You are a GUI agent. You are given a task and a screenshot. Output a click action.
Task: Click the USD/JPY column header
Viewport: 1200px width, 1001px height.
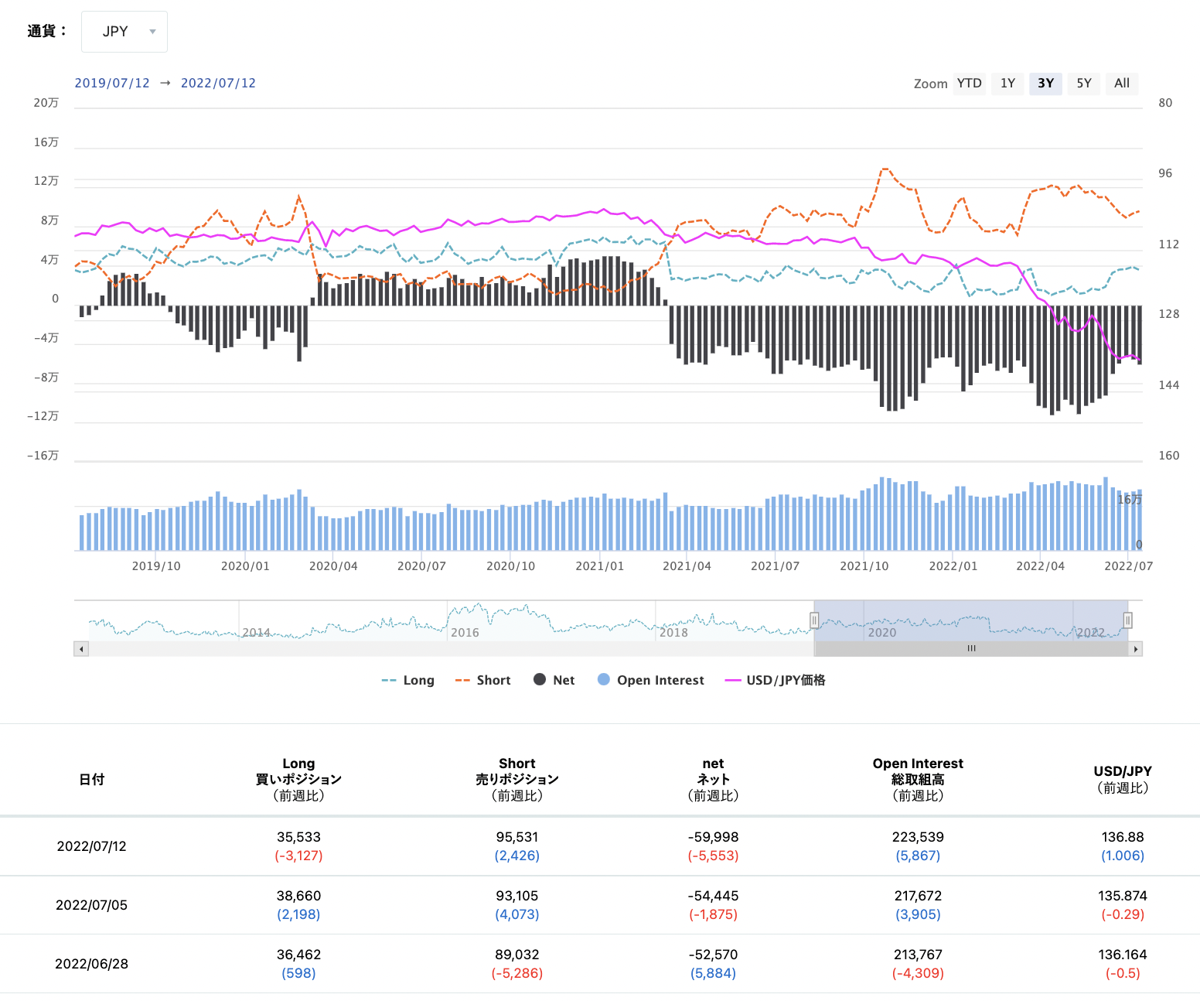coord(1123,780)
